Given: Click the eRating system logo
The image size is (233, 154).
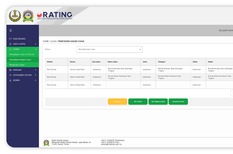Looking at the screenshot, I should coord(54,15).
